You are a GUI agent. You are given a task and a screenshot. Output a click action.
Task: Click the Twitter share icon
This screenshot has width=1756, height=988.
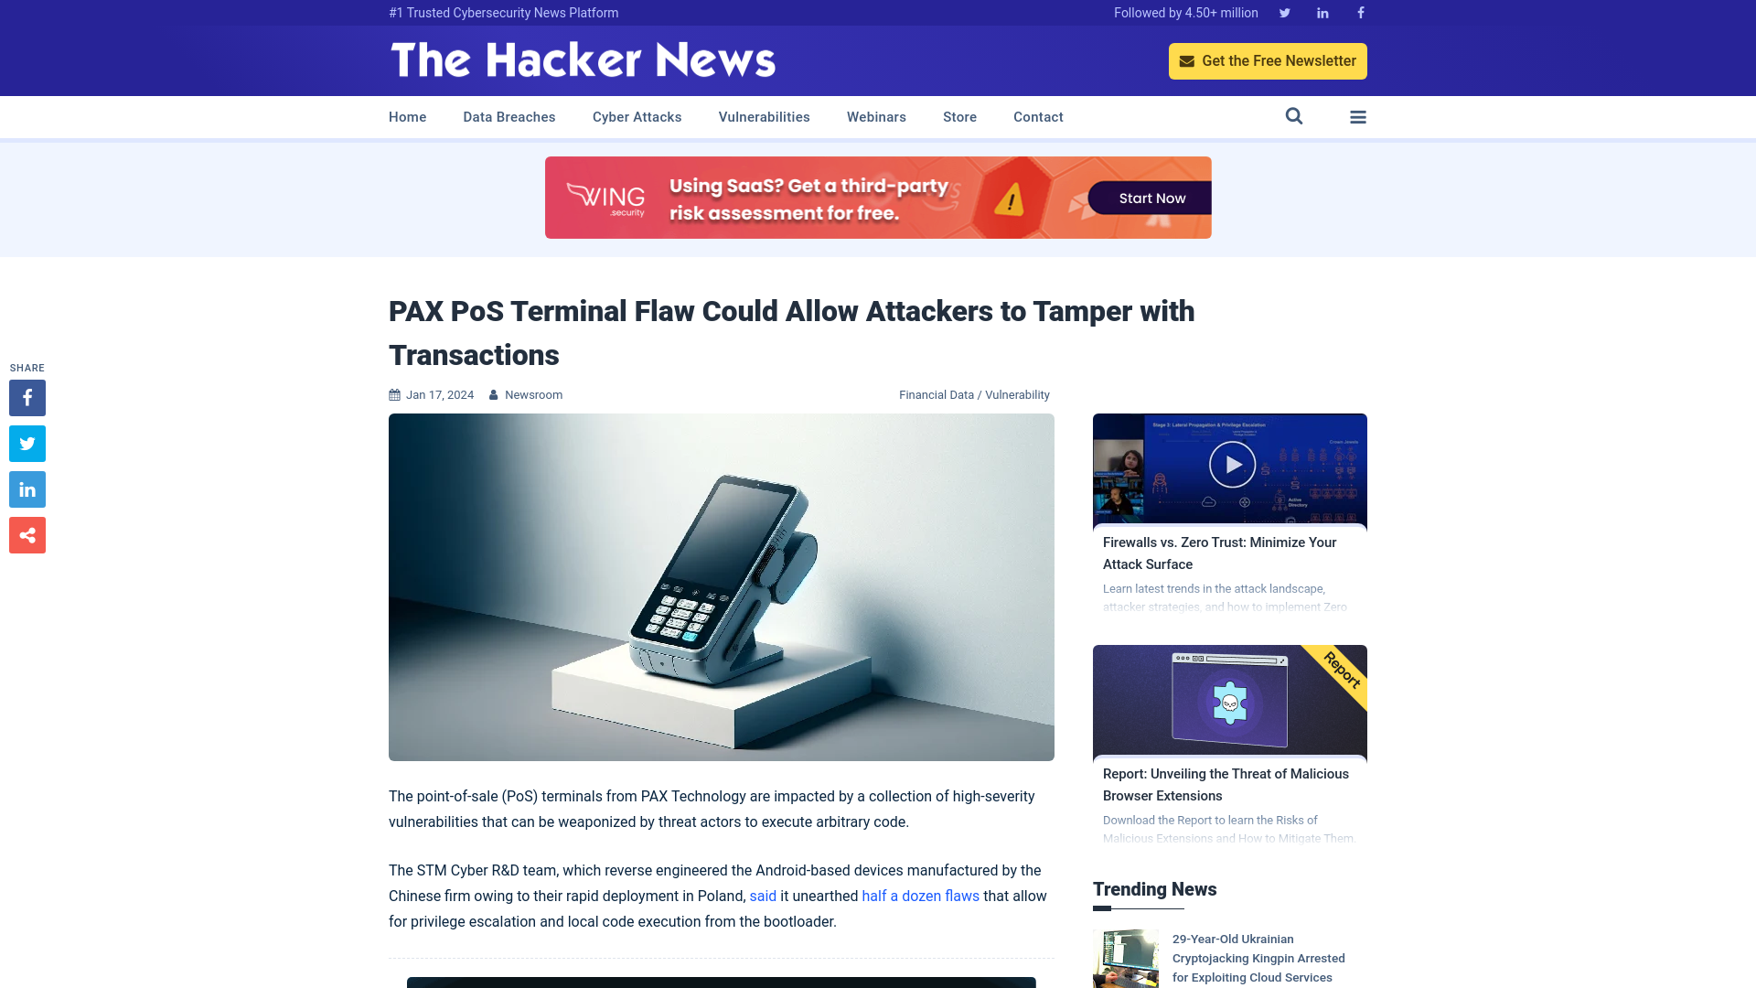click(x=27, y=443)
